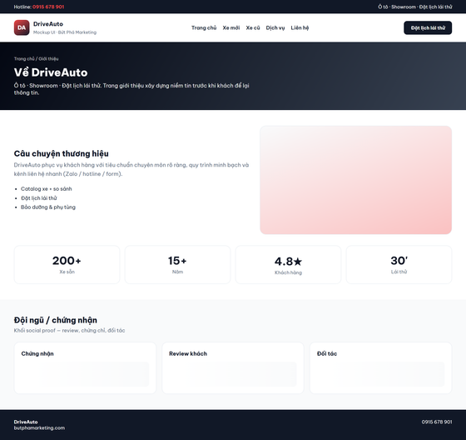Viewport: 466px width, 440px height.
Task: Click the Đội ngũ / chứng nhận heading
Action: pyautogui.click(x=56, y=320)
